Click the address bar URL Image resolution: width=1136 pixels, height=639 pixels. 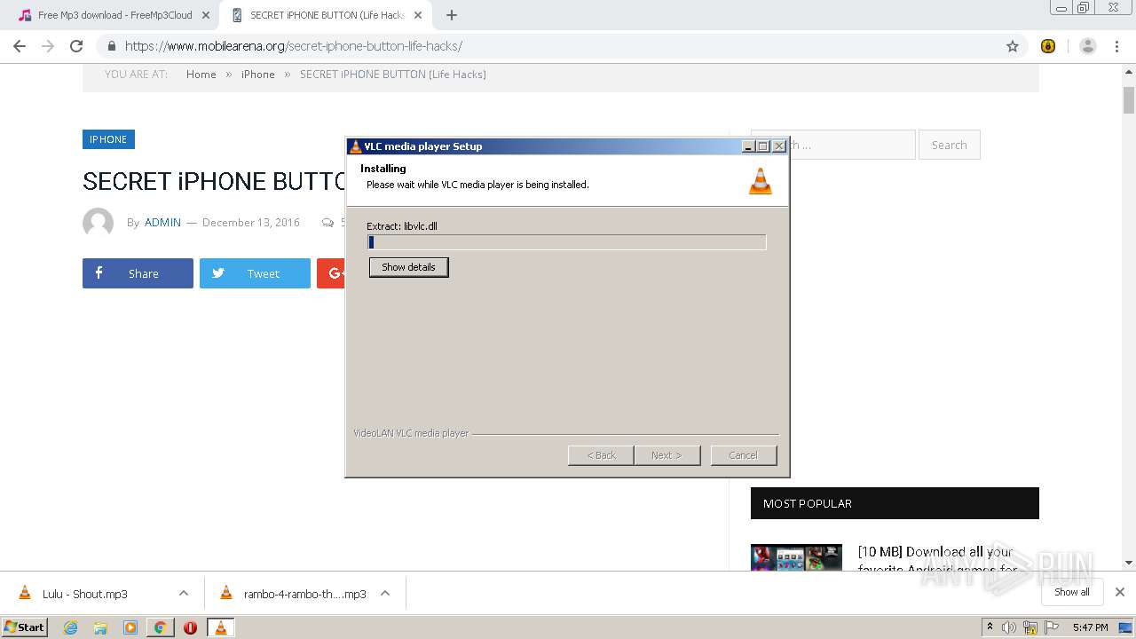click(x=293, y=46)
